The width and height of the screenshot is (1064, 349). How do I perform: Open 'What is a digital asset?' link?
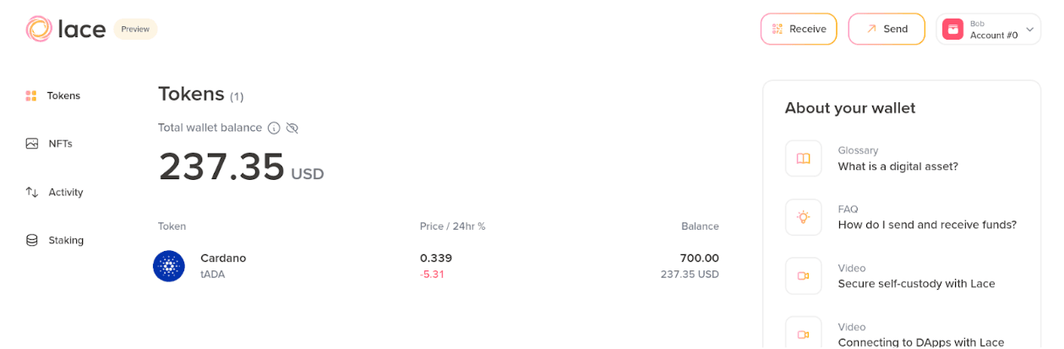pyautogui.click(x=898, y=166)
